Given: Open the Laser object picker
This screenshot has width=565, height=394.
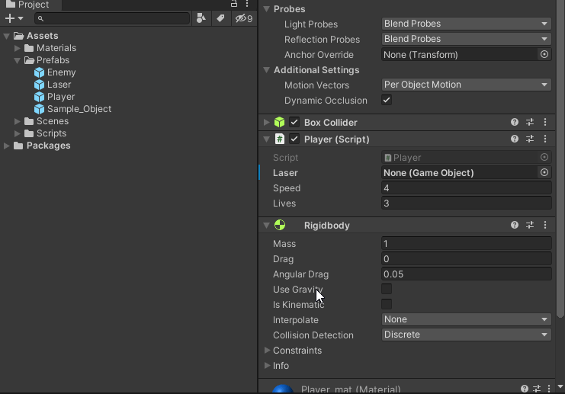Looking at the screenshot, I should [544, 172].
